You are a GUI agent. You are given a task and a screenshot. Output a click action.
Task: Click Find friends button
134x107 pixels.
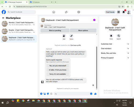110,12
